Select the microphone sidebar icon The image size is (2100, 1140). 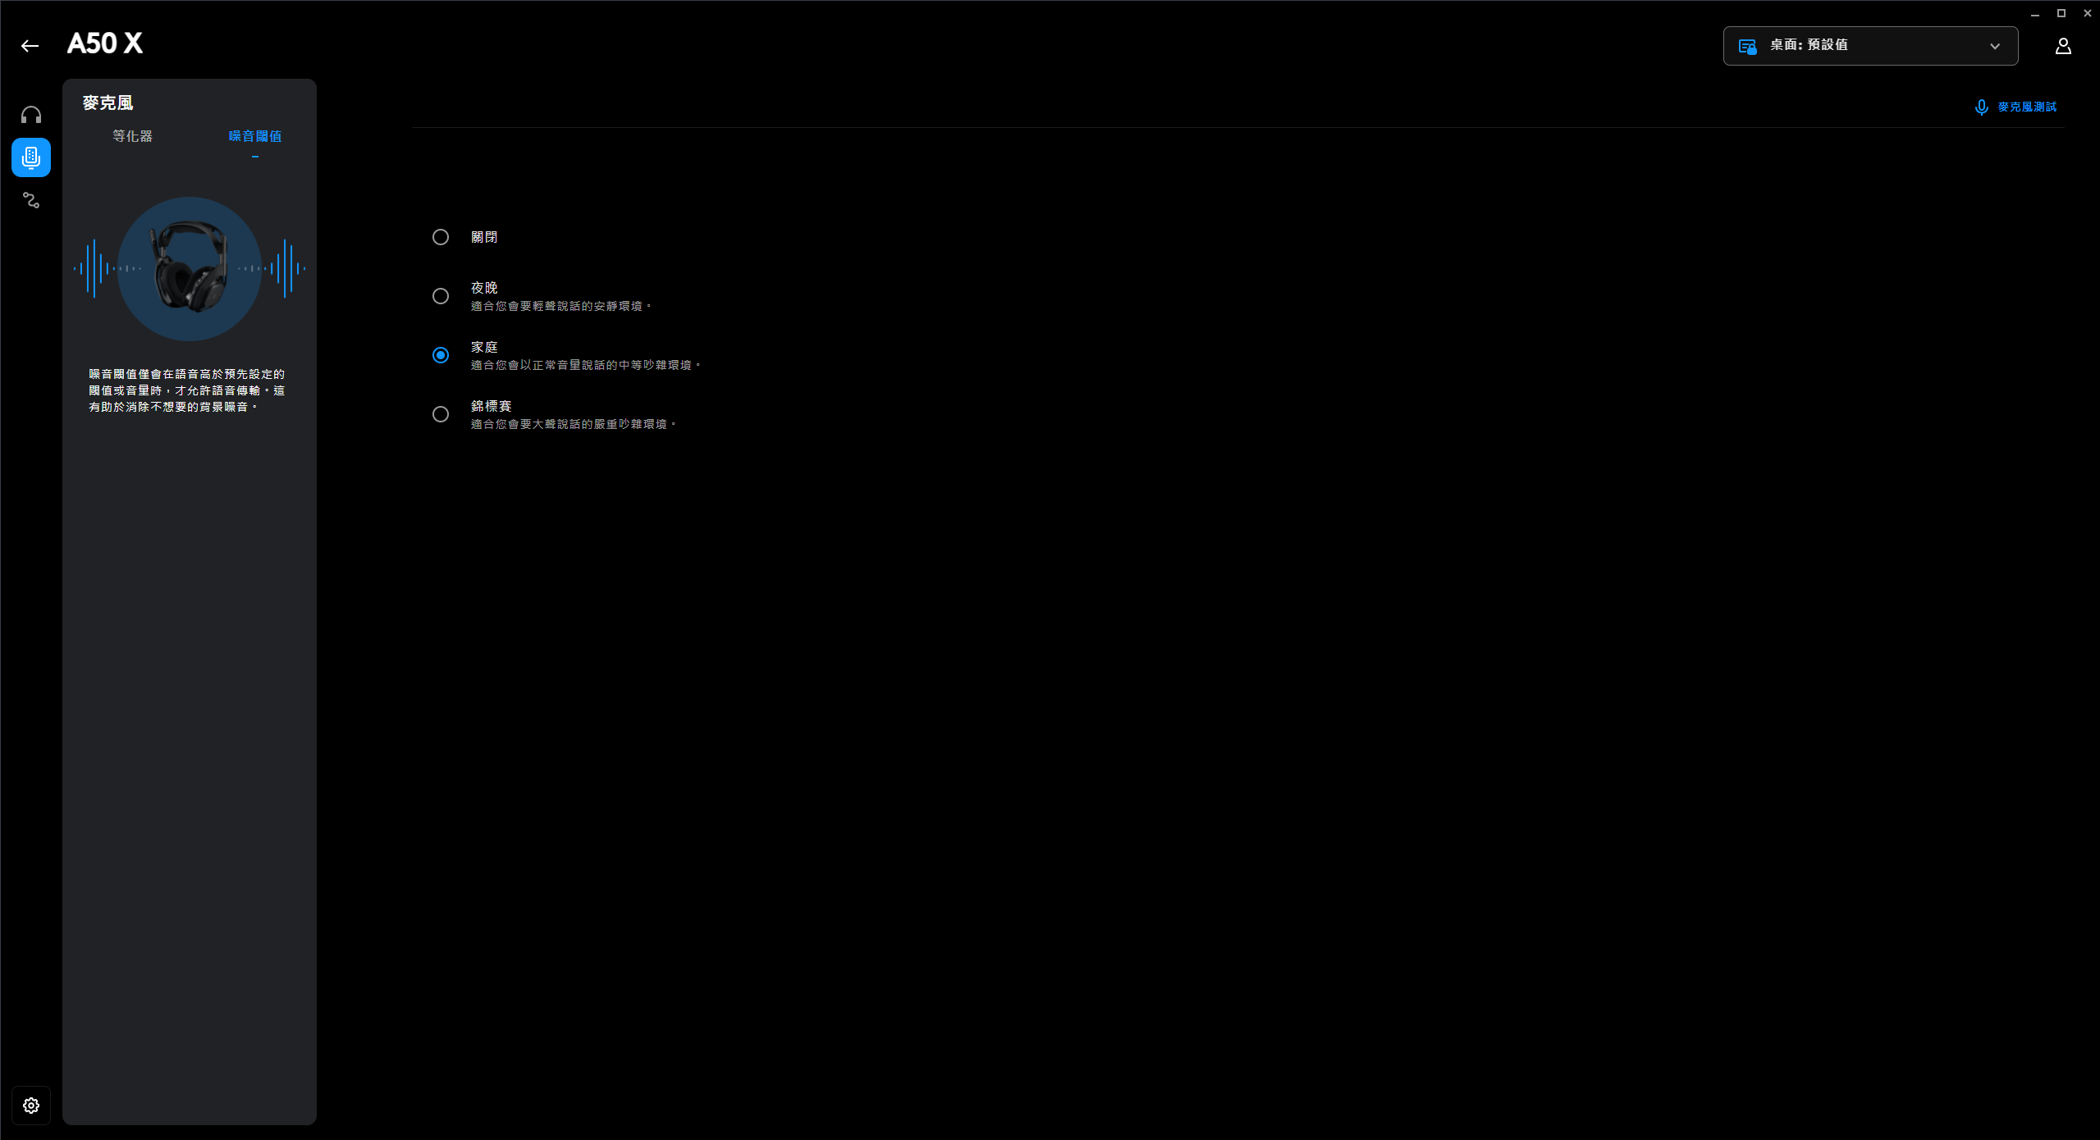31,157
